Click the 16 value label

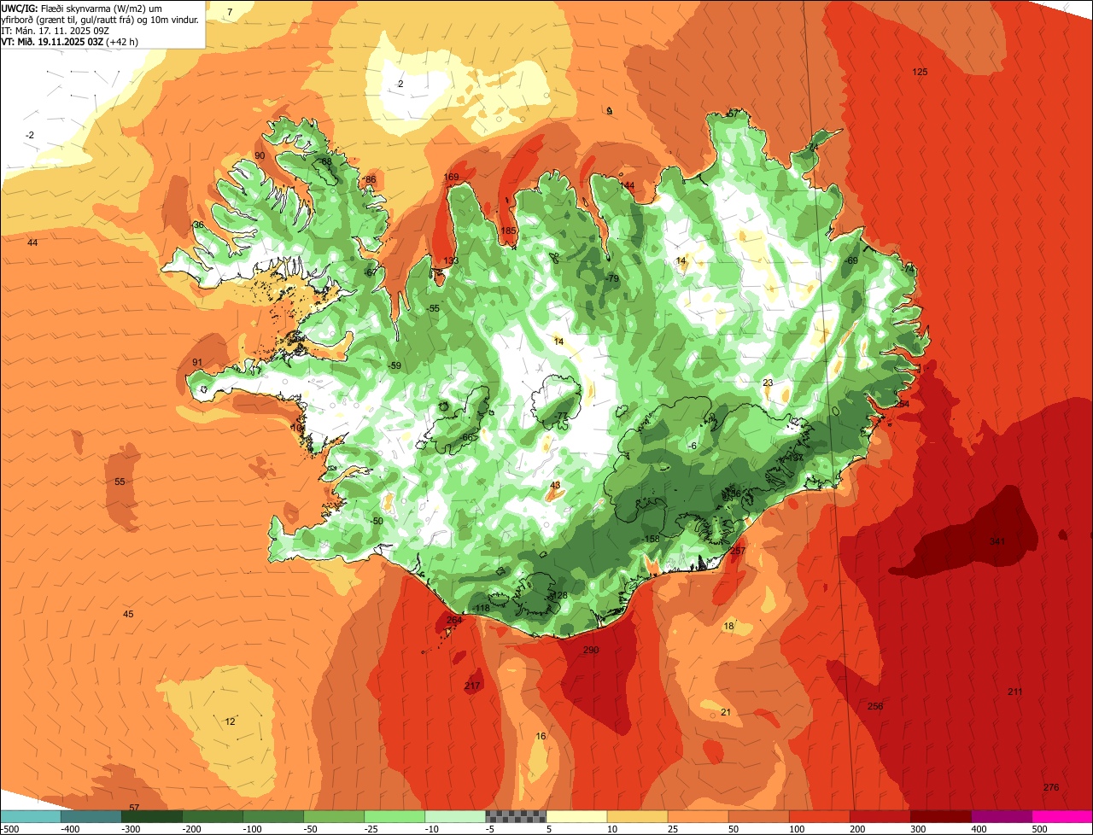click(541, 736)
